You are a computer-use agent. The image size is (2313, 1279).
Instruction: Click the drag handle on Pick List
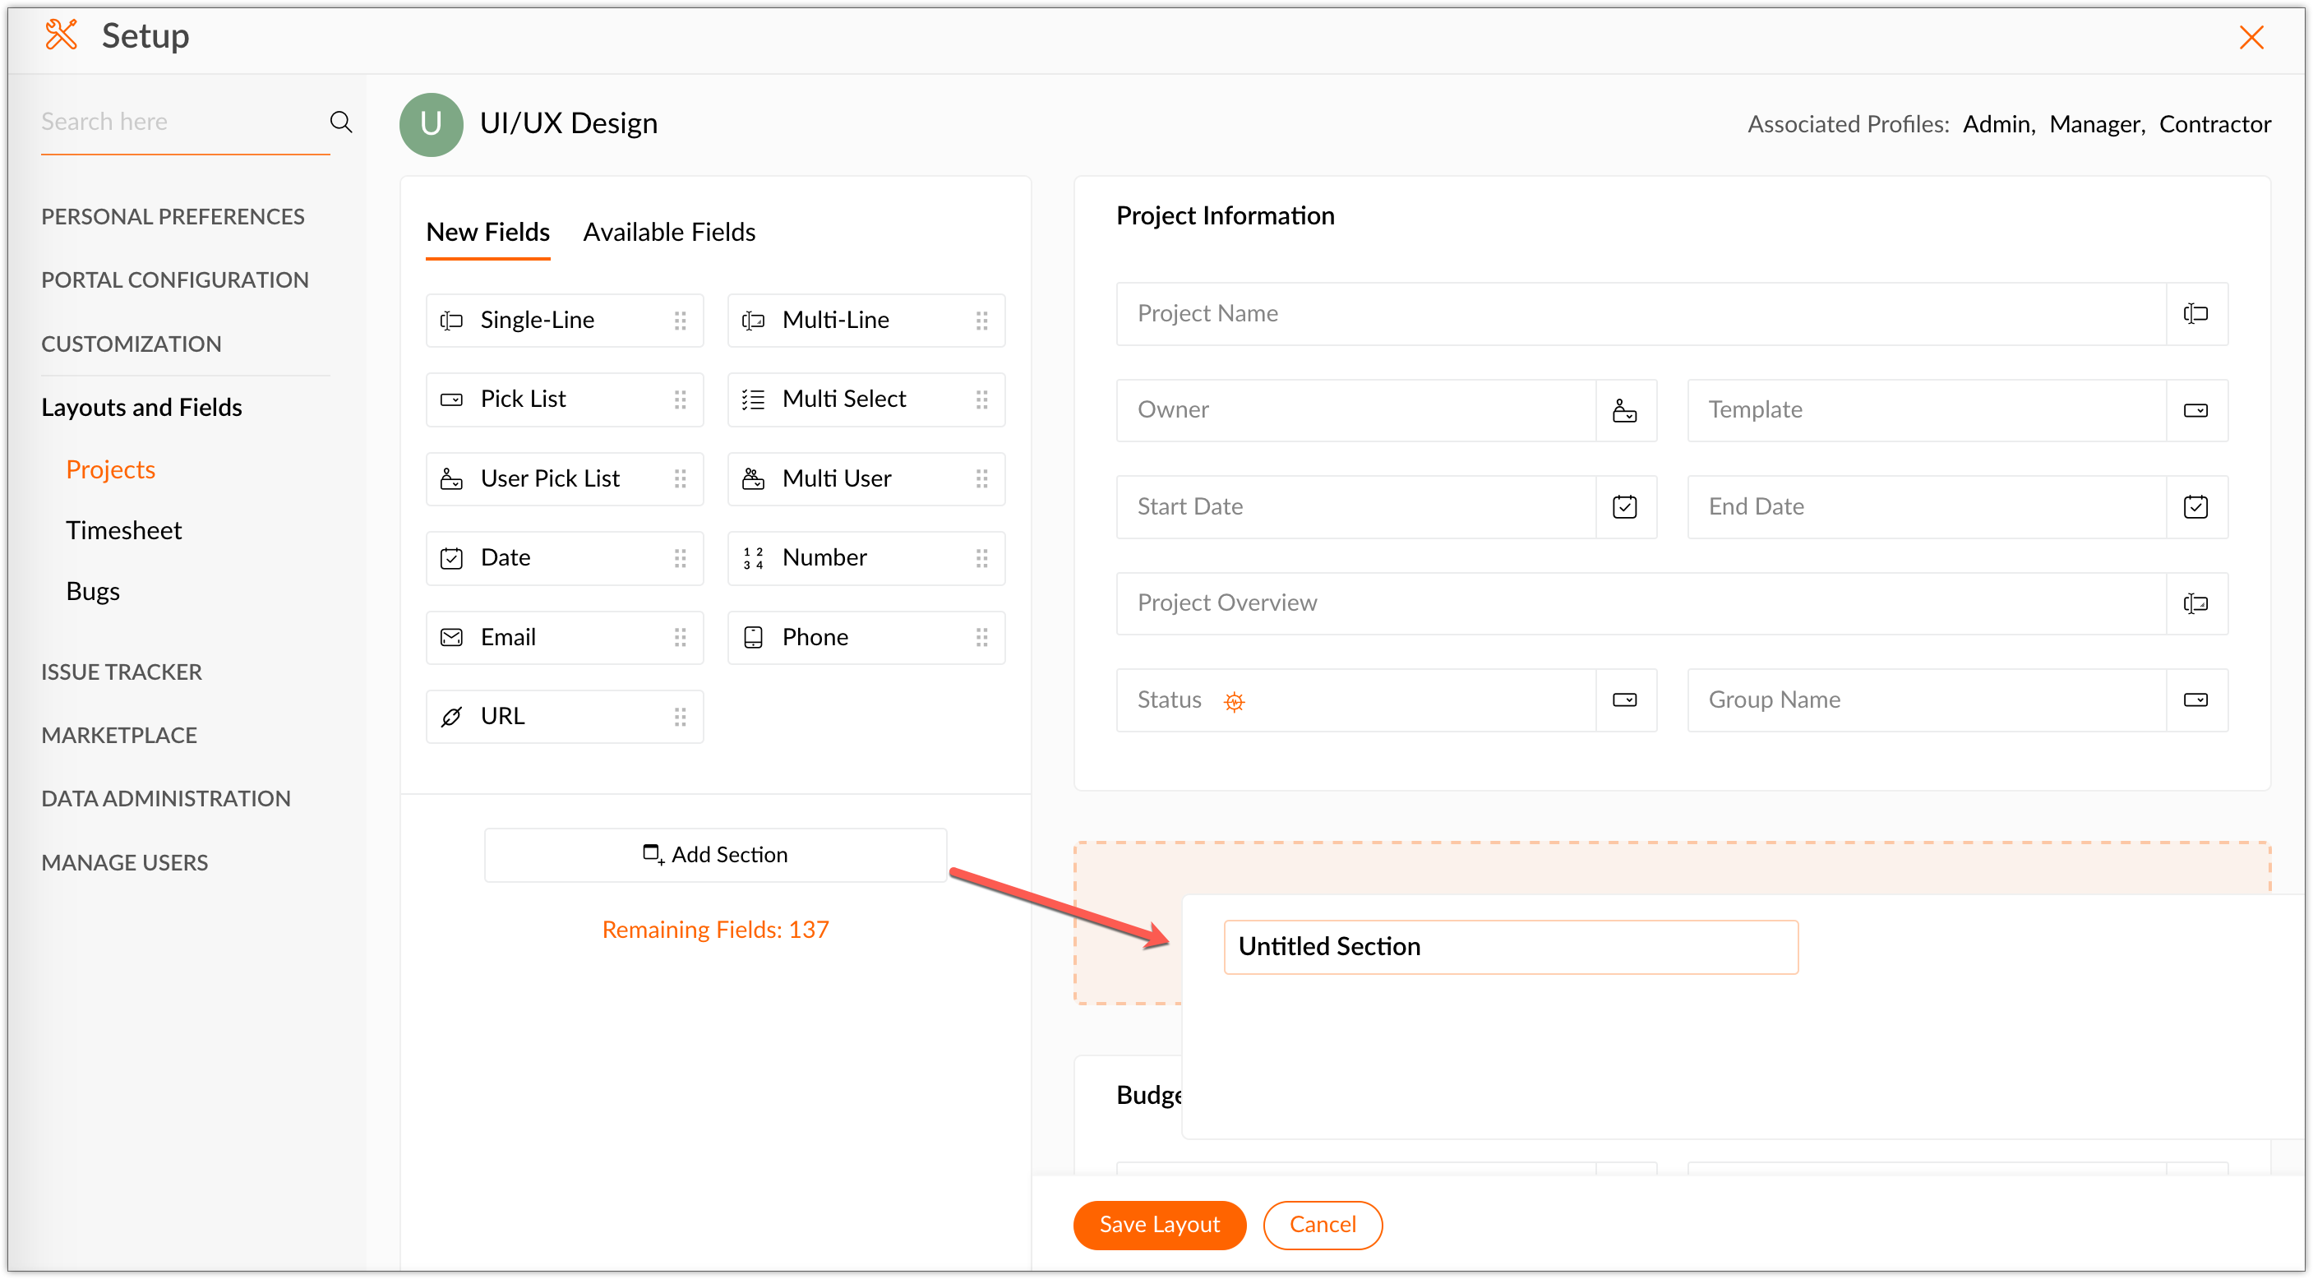point(680,399)
